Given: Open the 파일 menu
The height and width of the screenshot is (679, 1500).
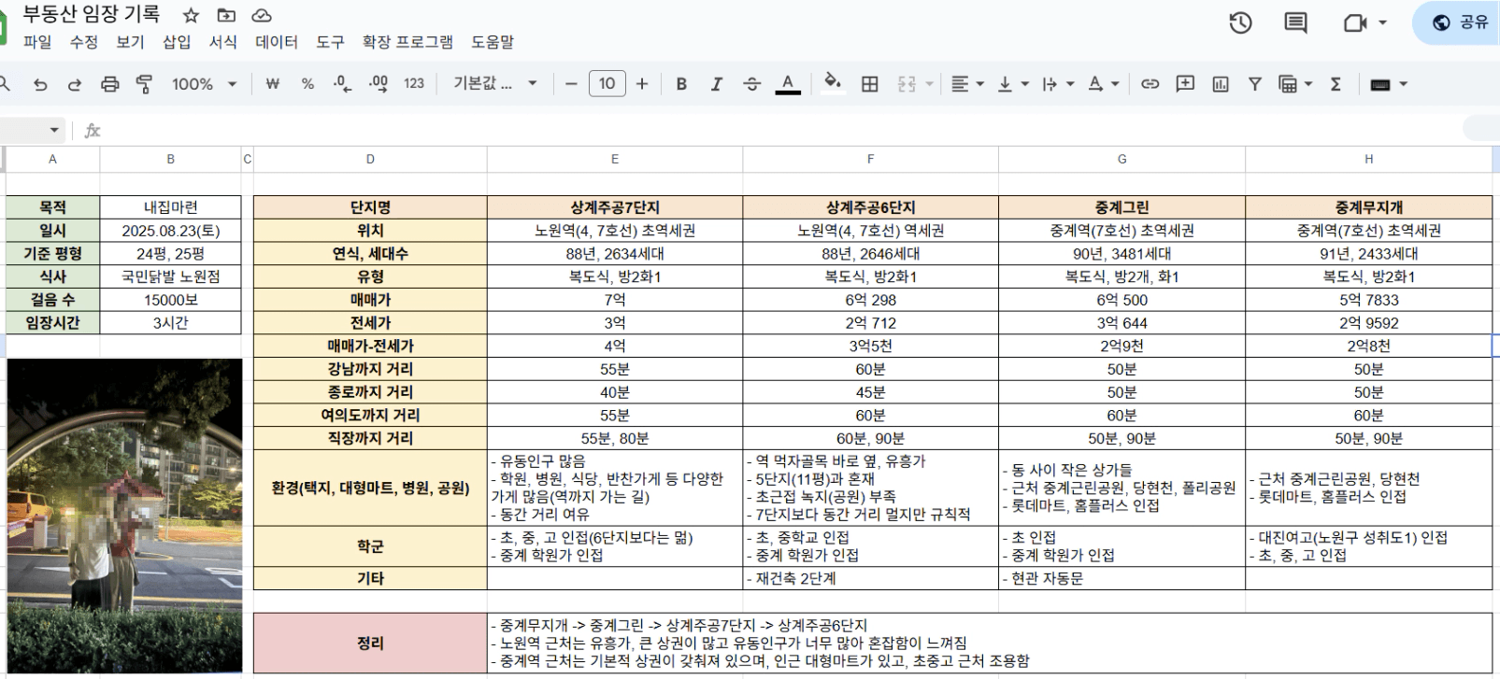Looking at the screenshot, I should point(37,42).
